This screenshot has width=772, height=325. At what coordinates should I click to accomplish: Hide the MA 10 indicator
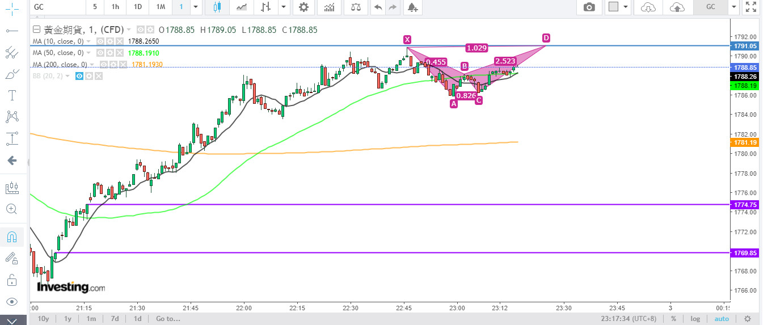pos(100,41)
